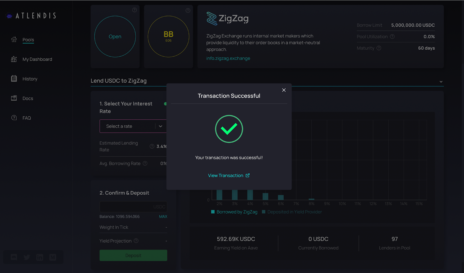
Task: Click the green checkmark success icon
Action: [229, 129]
